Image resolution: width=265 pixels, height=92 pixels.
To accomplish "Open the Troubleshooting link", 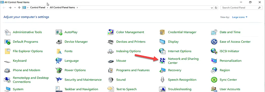I will (x=180, y=89).
